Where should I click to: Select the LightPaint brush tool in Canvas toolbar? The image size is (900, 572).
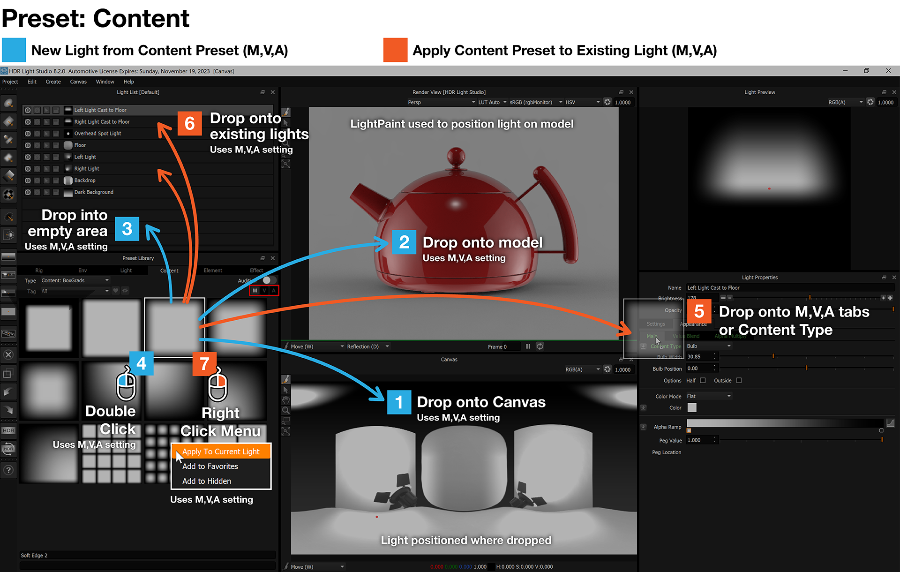click(286, 379)
